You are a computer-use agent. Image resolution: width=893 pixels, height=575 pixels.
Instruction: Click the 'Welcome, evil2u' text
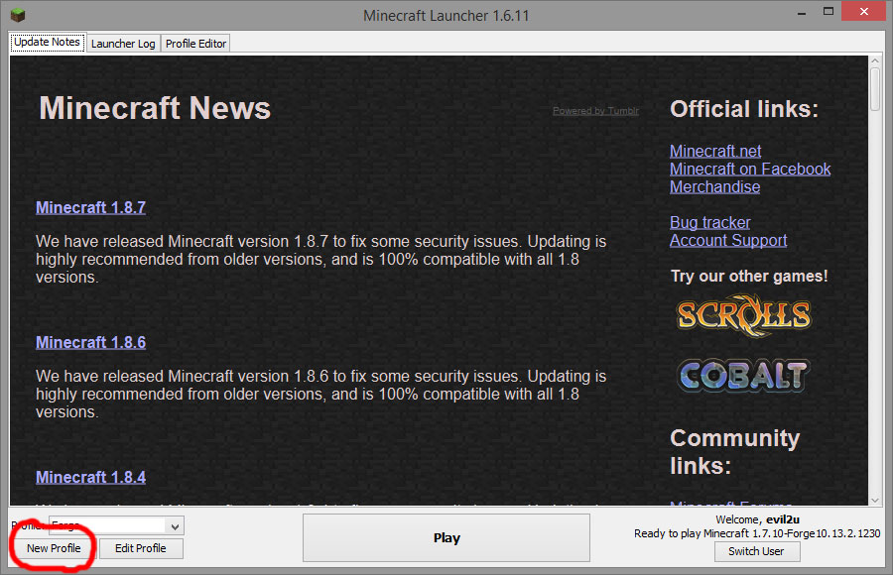click(x=757, y=519)
